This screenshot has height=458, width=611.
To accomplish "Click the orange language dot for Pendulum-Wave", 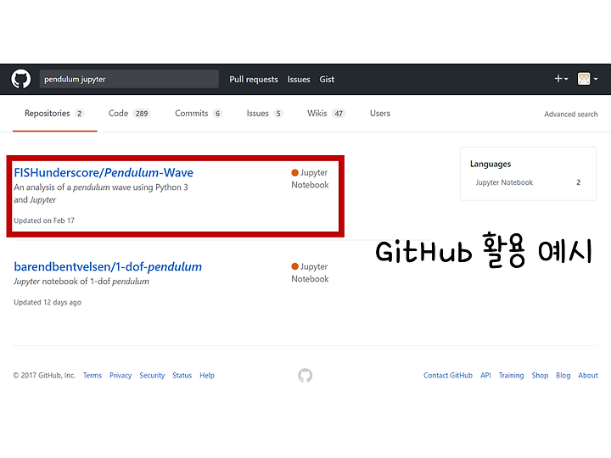I will 295,172.
